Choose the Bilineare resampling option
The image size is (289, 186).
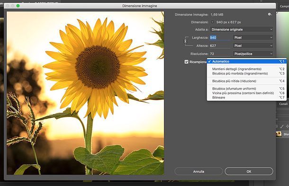pyautogui.click(x=247, y=97)
